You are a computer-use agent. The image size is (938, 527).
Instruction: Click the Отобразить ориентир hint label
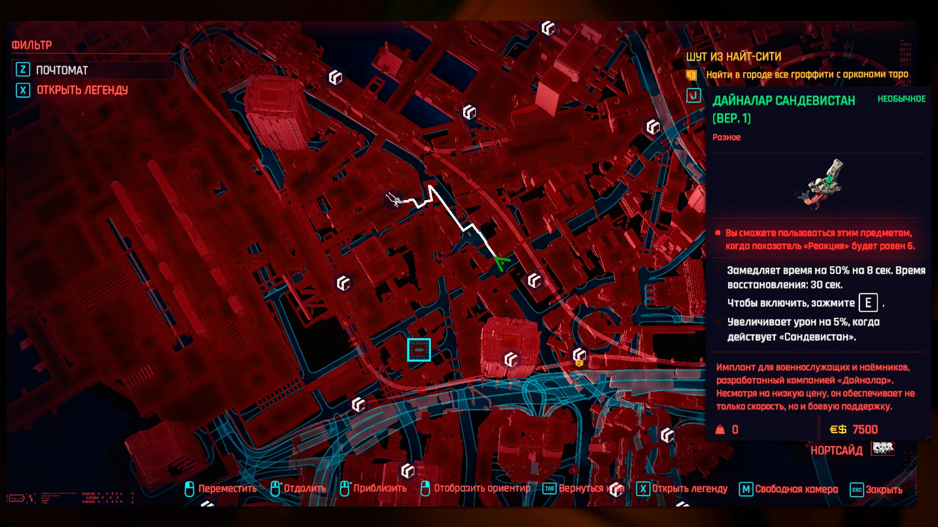pyautogui.click(x=482, y=488)
